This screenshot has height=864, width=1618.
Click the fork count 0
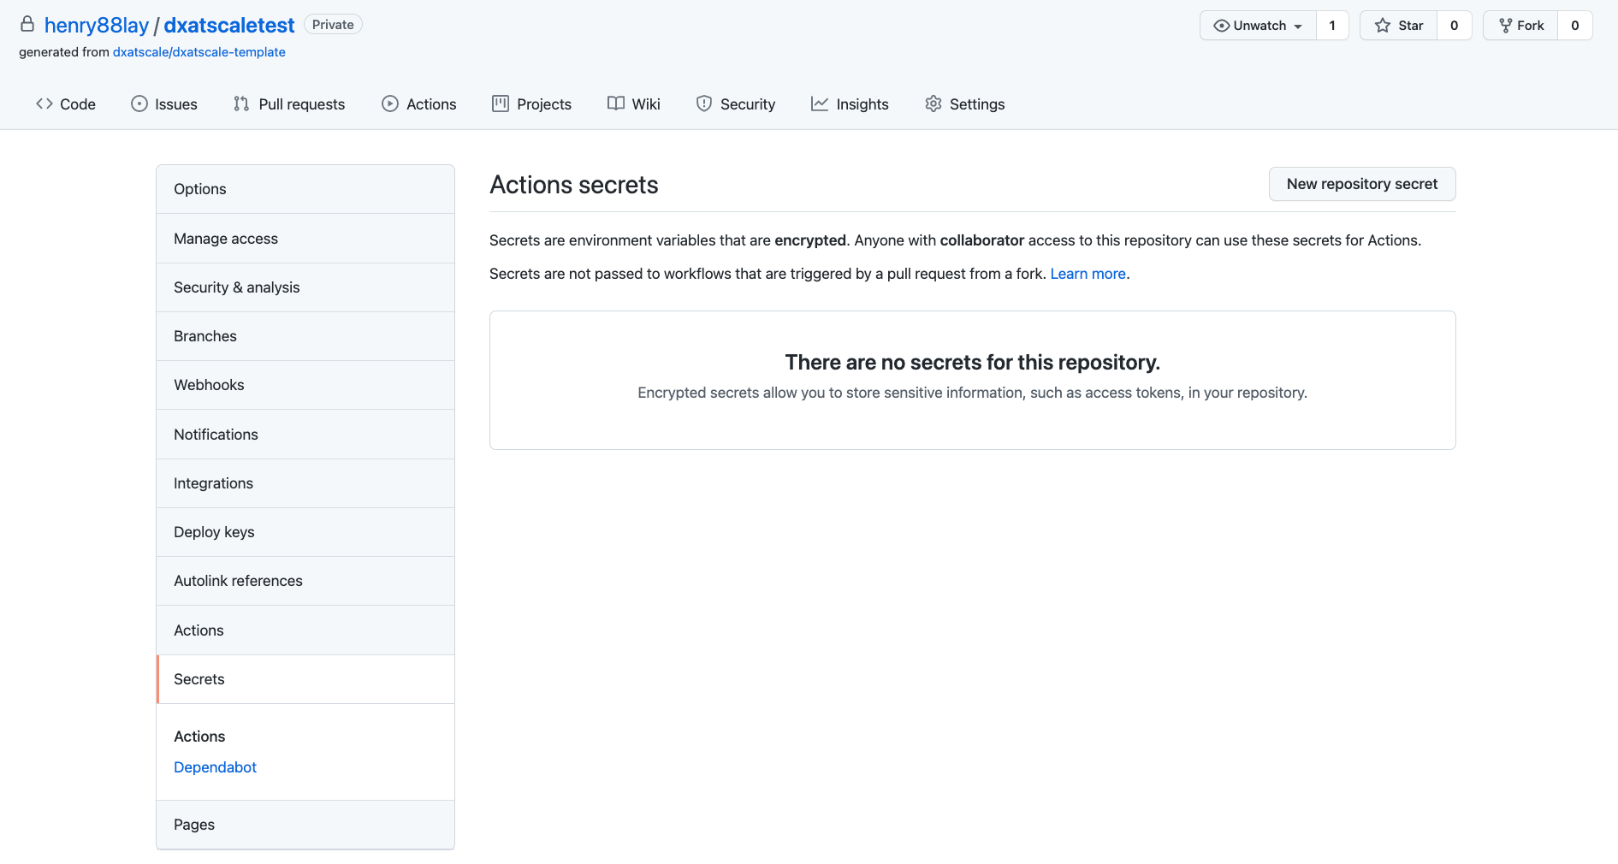(x=1575, y=26)
